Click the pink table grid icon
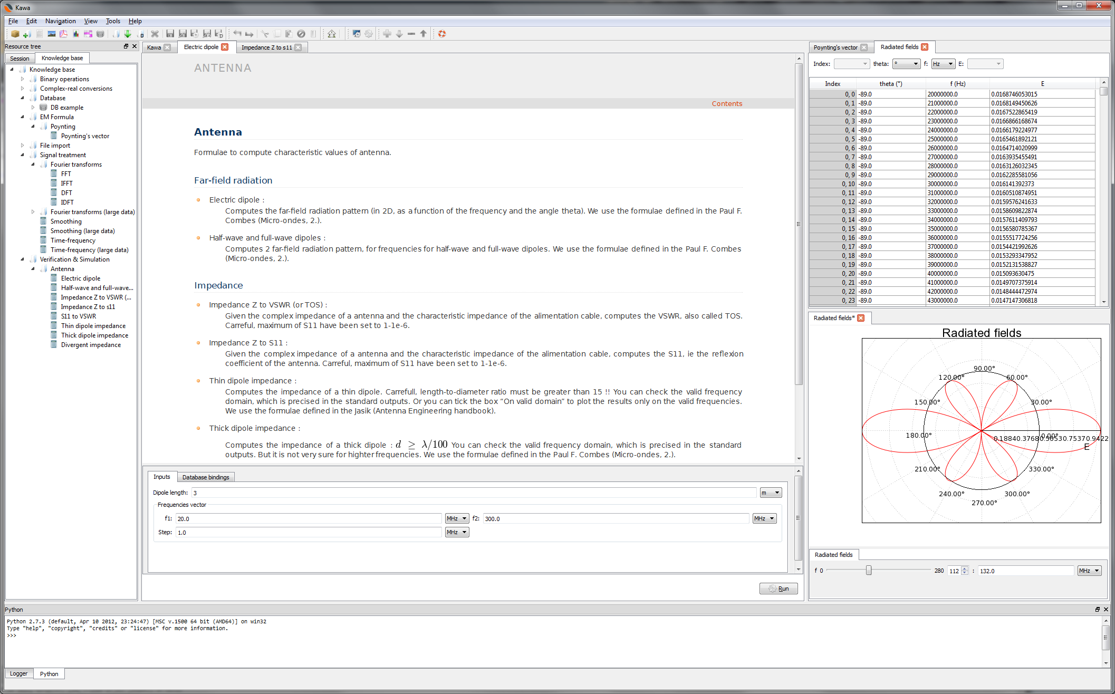Image resolution: width=1115 pixels, height=694 pixels. pos(88,34)
